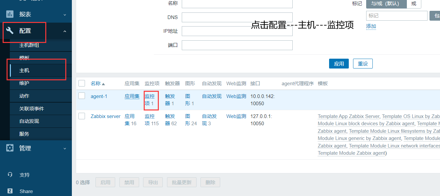This screenshot has width=440, height=196.
Task: Expand the 报表 menu chevron
Action: pos(65,15)
